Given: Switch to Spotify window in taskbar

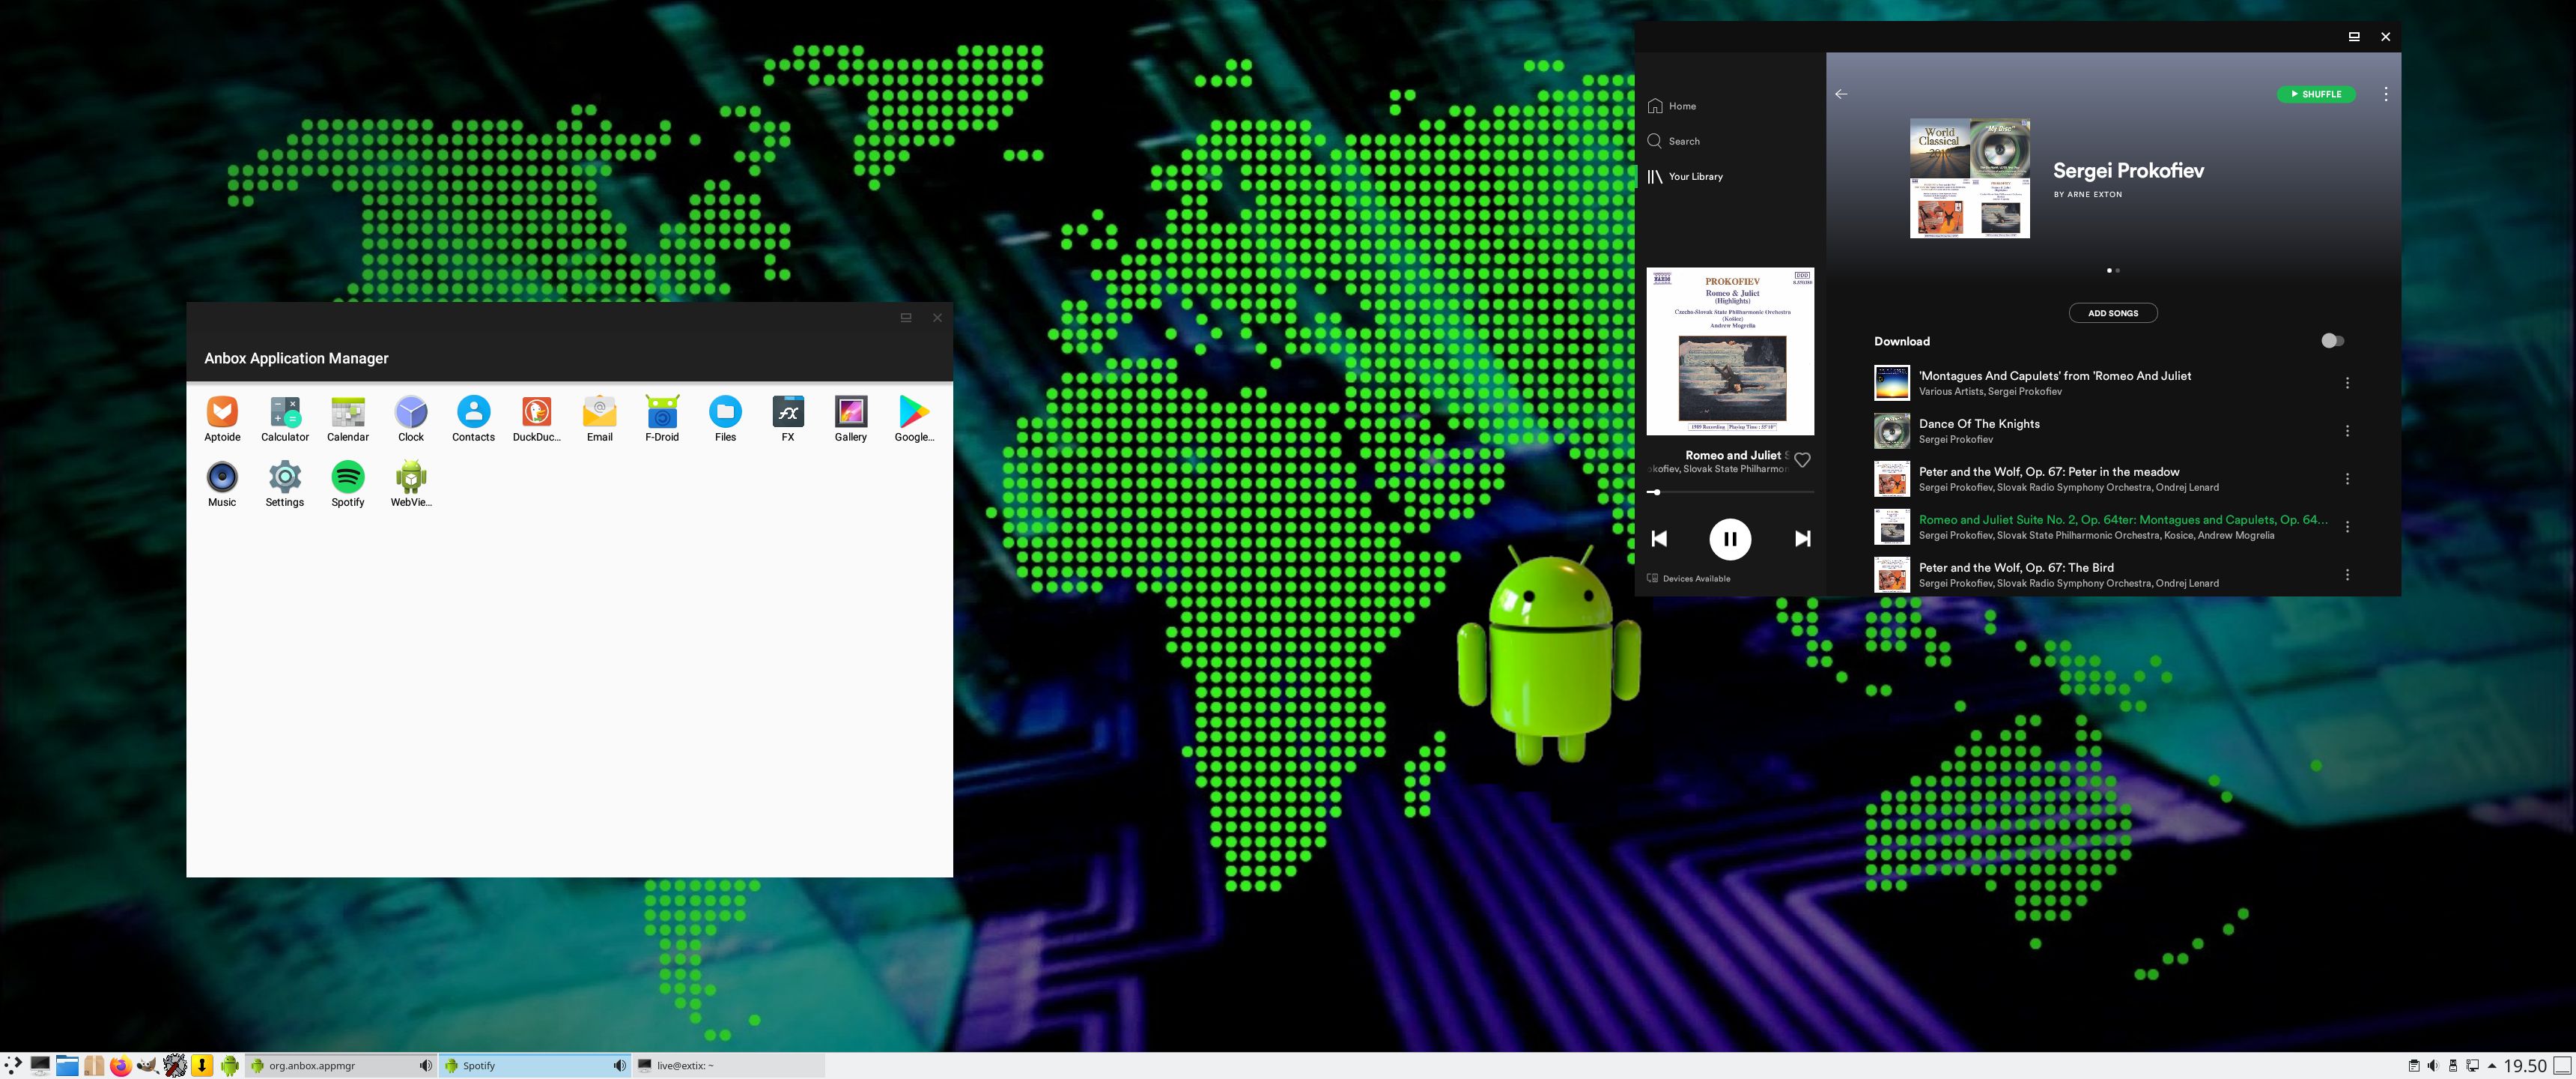Looking at the screenshot, I should tap(534, 1066).
